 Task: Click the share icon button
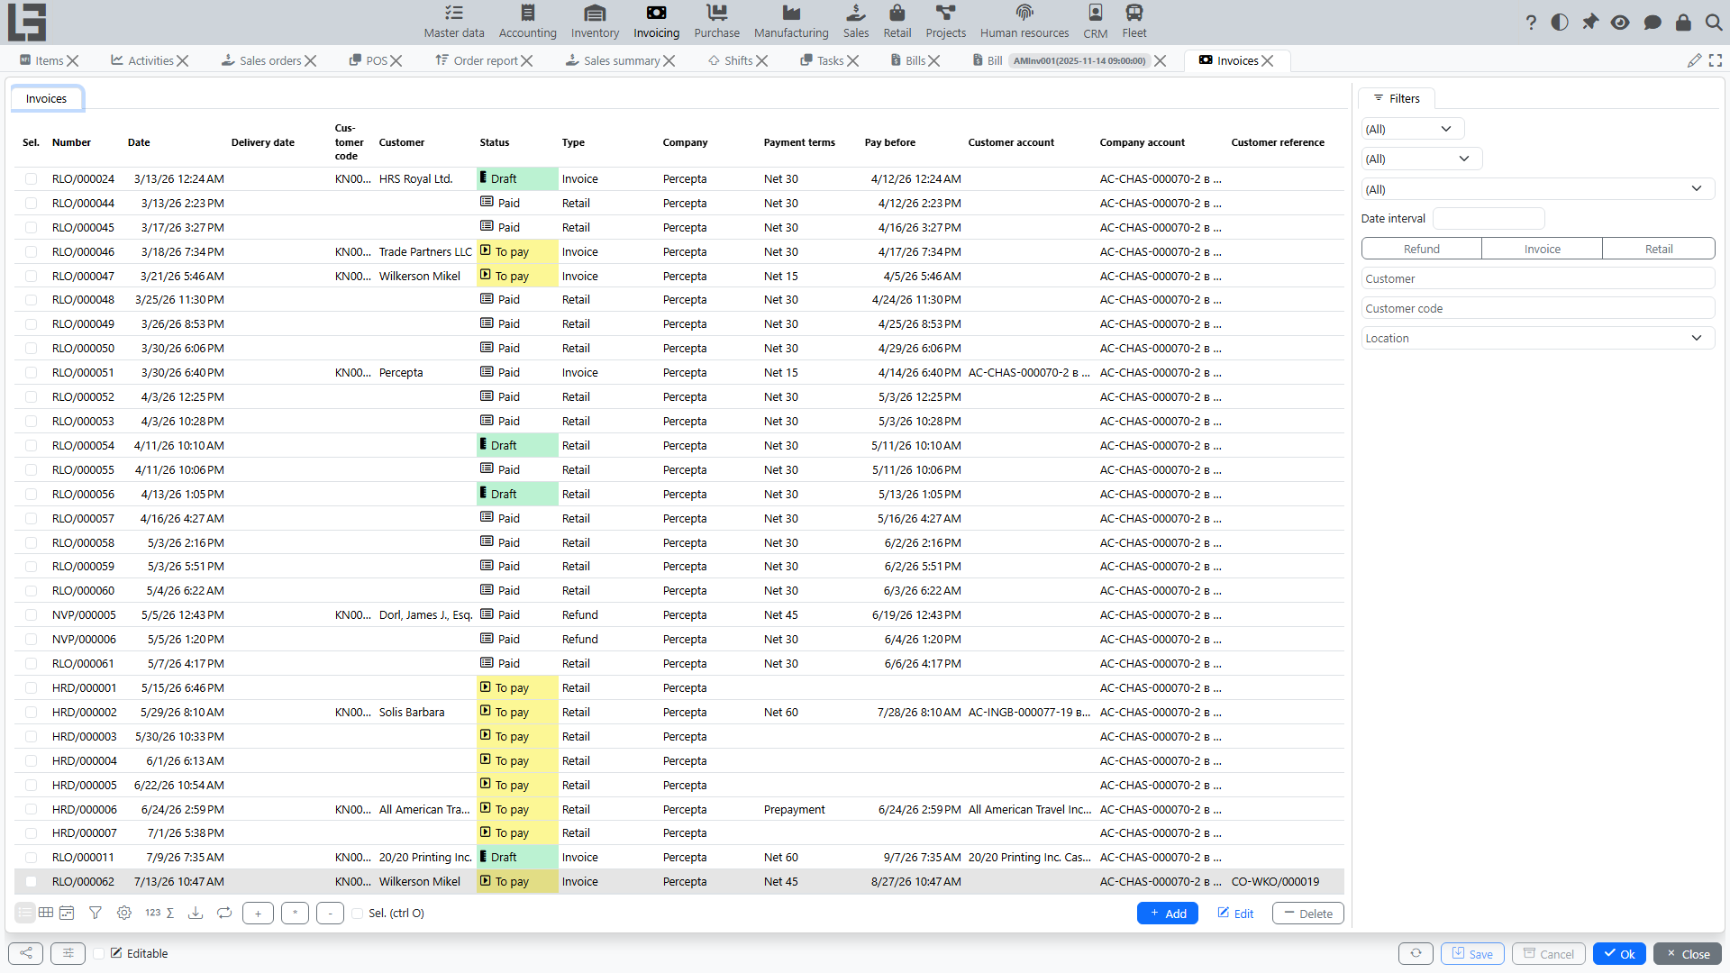coord(26,953)
